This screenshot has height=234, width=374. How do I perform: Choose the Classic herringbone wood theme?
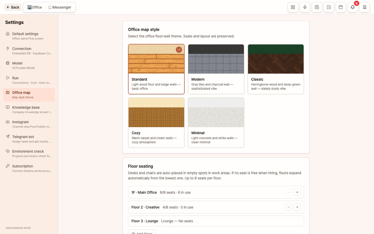click(276, 69)
